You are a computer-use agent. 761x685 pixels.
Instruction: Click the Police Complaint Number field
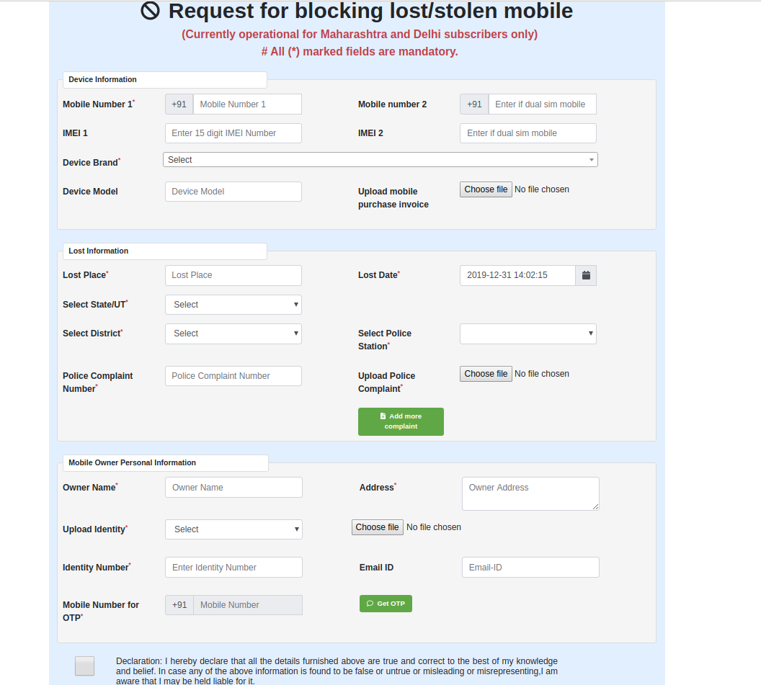pyautogui.click(x=233, y=376)
